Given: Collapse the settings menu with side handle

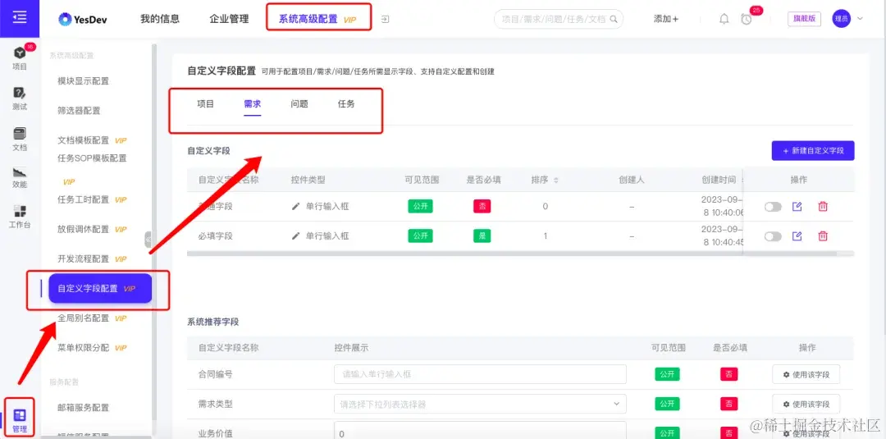Looking at the screenshot, I should pos(148,240).
